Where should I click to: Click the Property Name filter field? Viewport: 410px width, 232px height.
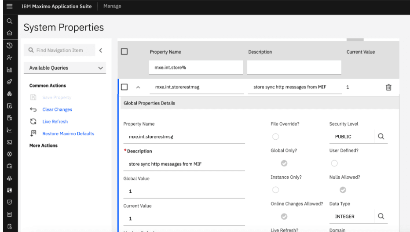pos(196,67)
